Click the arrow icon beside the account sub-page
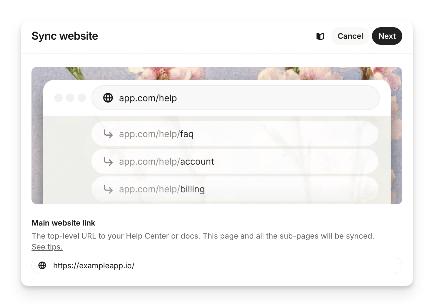This screenshot has width=434, height=307. click(108, 161)
